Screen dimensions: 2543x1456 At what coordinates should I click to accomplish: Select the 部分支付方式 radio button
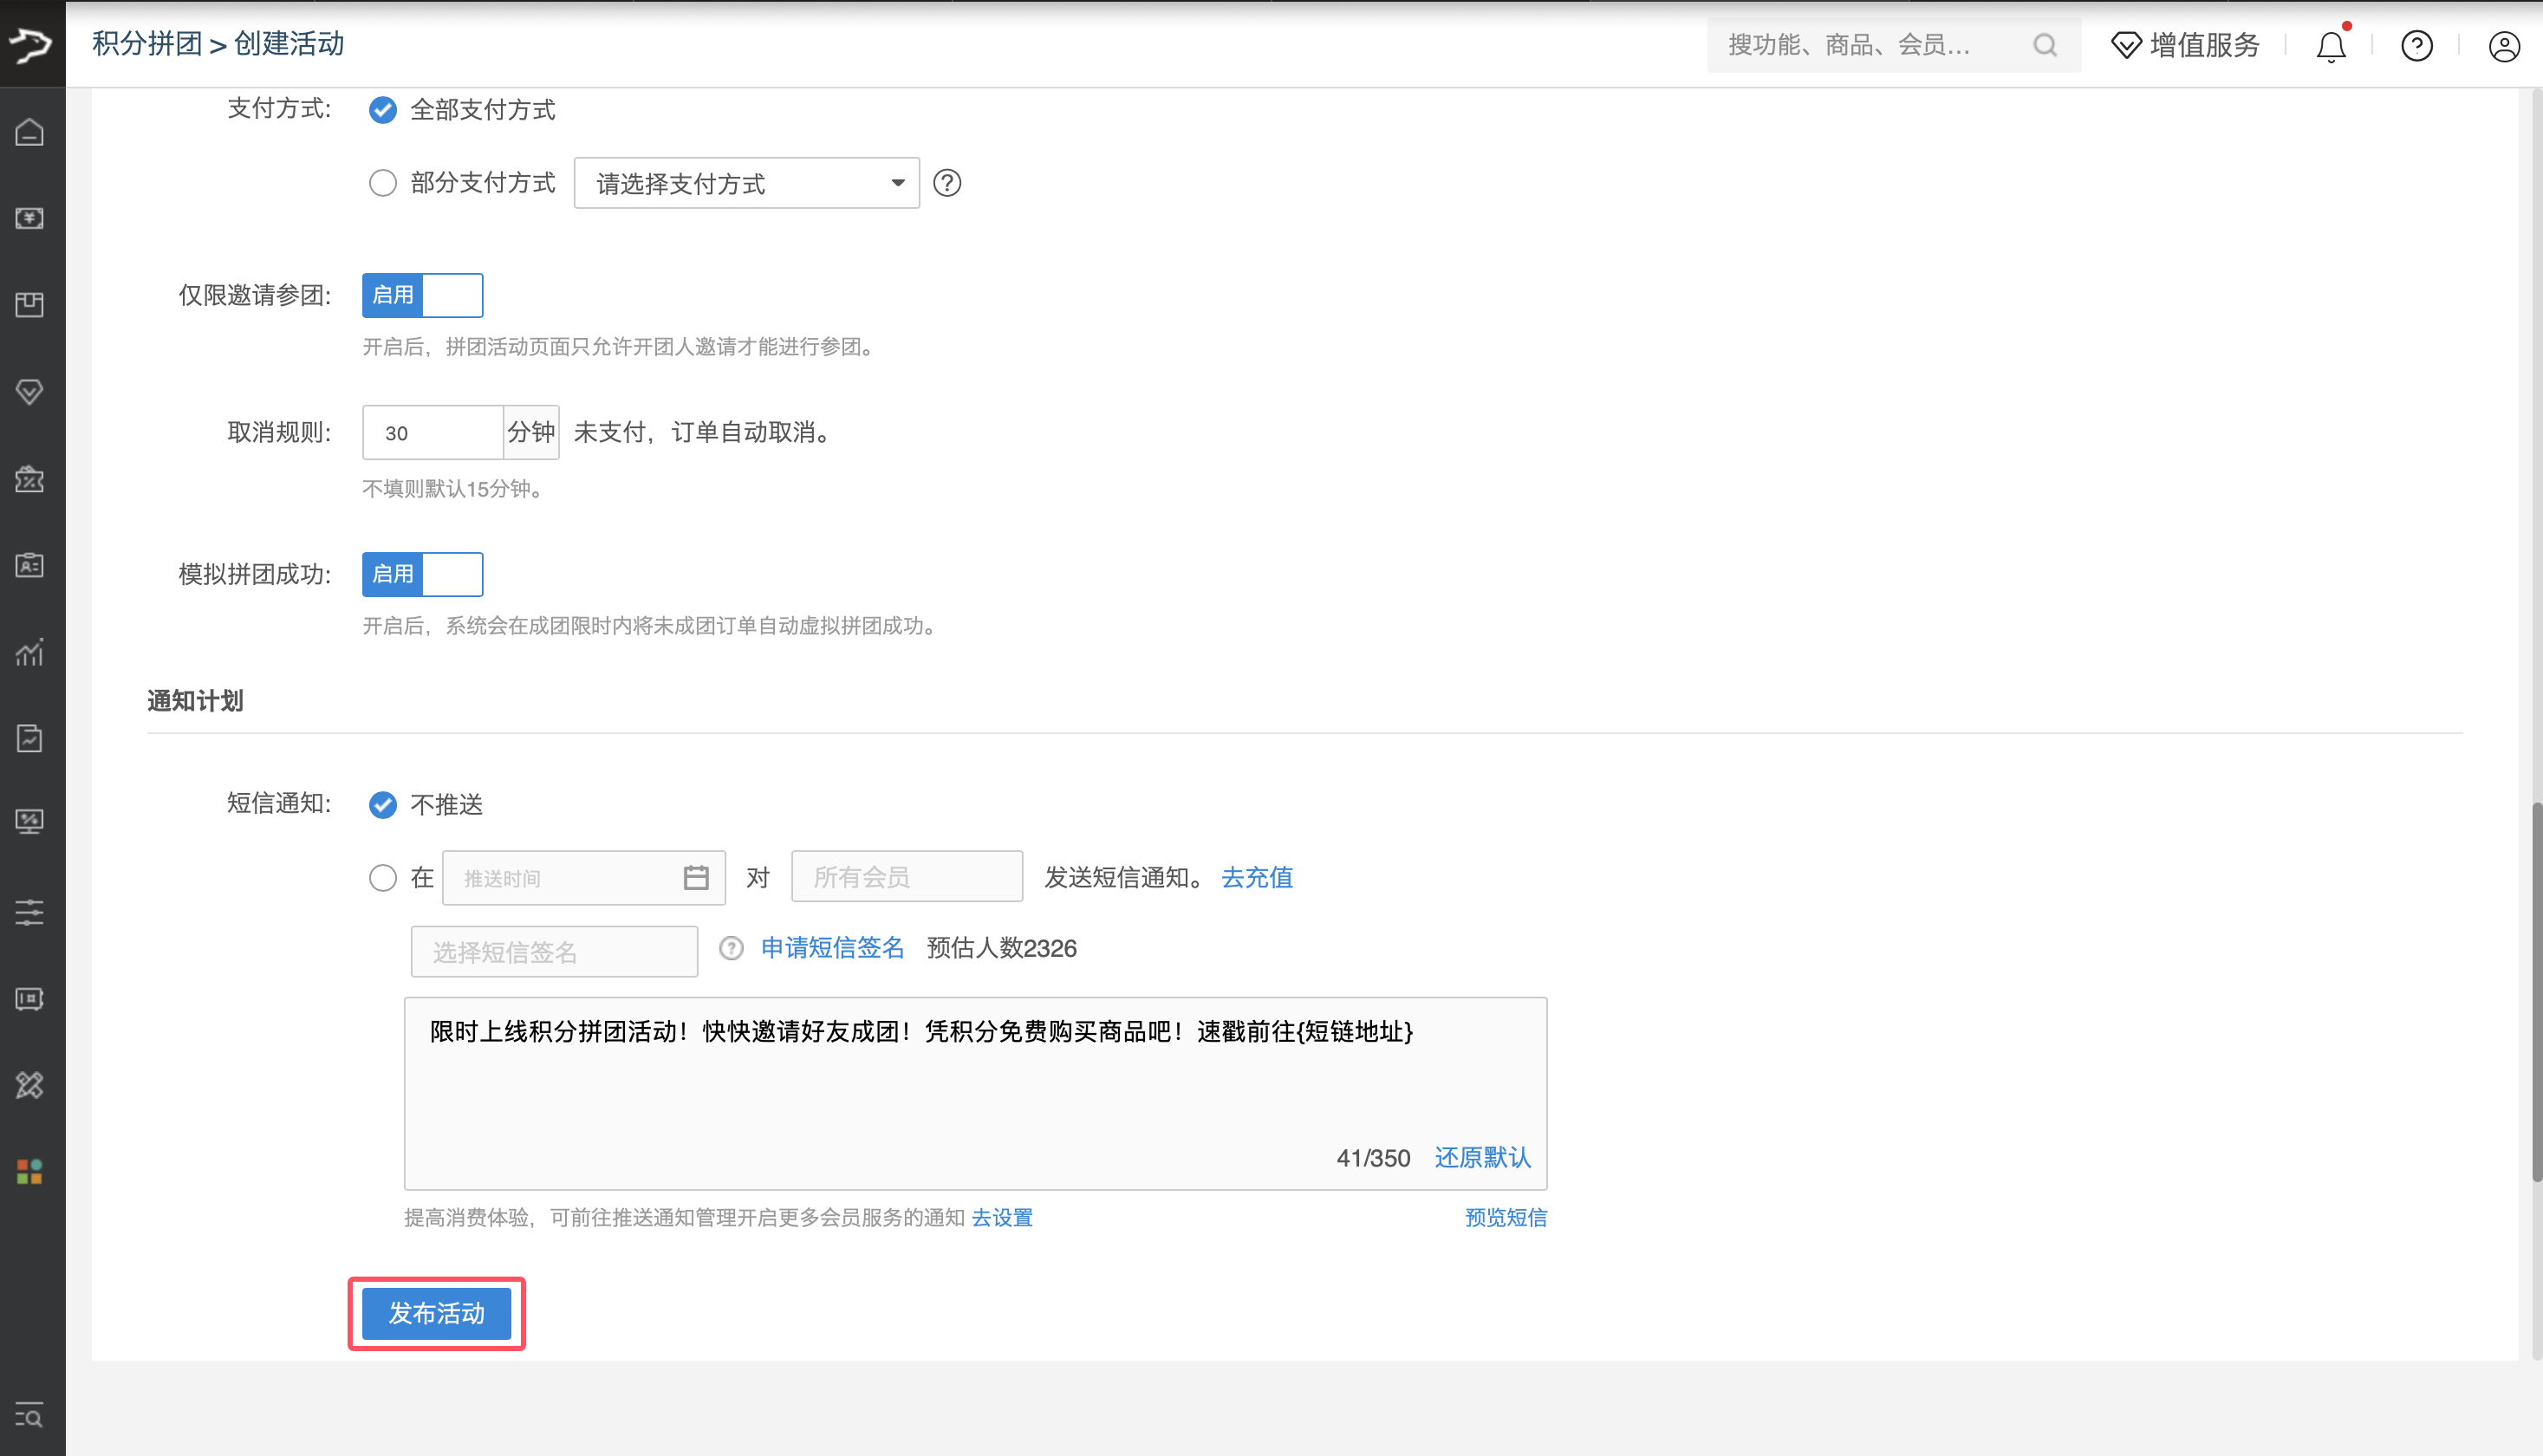tap(382, 183)
